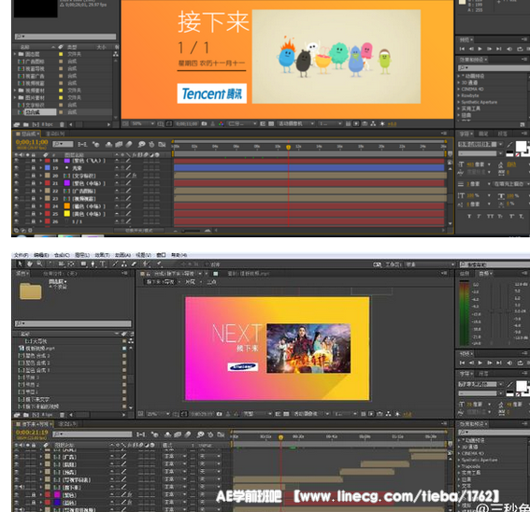Screen dimensions: 530x512
Task: Click orange solid swatch on layer 24
Action: [x=67, y=206]
